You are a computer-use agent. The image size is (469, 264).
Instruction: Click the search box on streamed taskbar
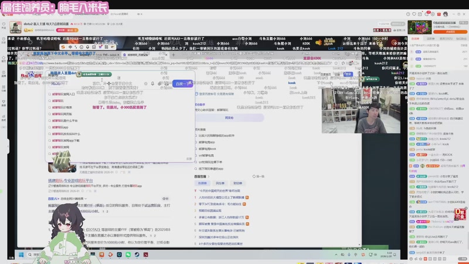pos(35,255)
